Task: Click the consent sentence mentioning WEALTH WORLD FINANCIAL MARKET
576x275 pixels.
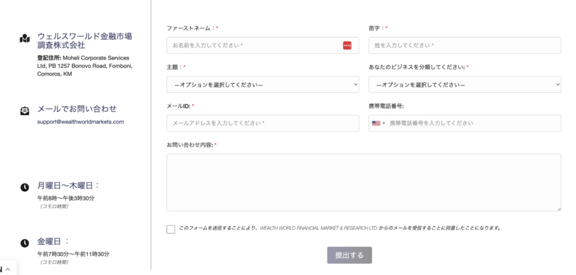Action: click(x=340, y=228)
